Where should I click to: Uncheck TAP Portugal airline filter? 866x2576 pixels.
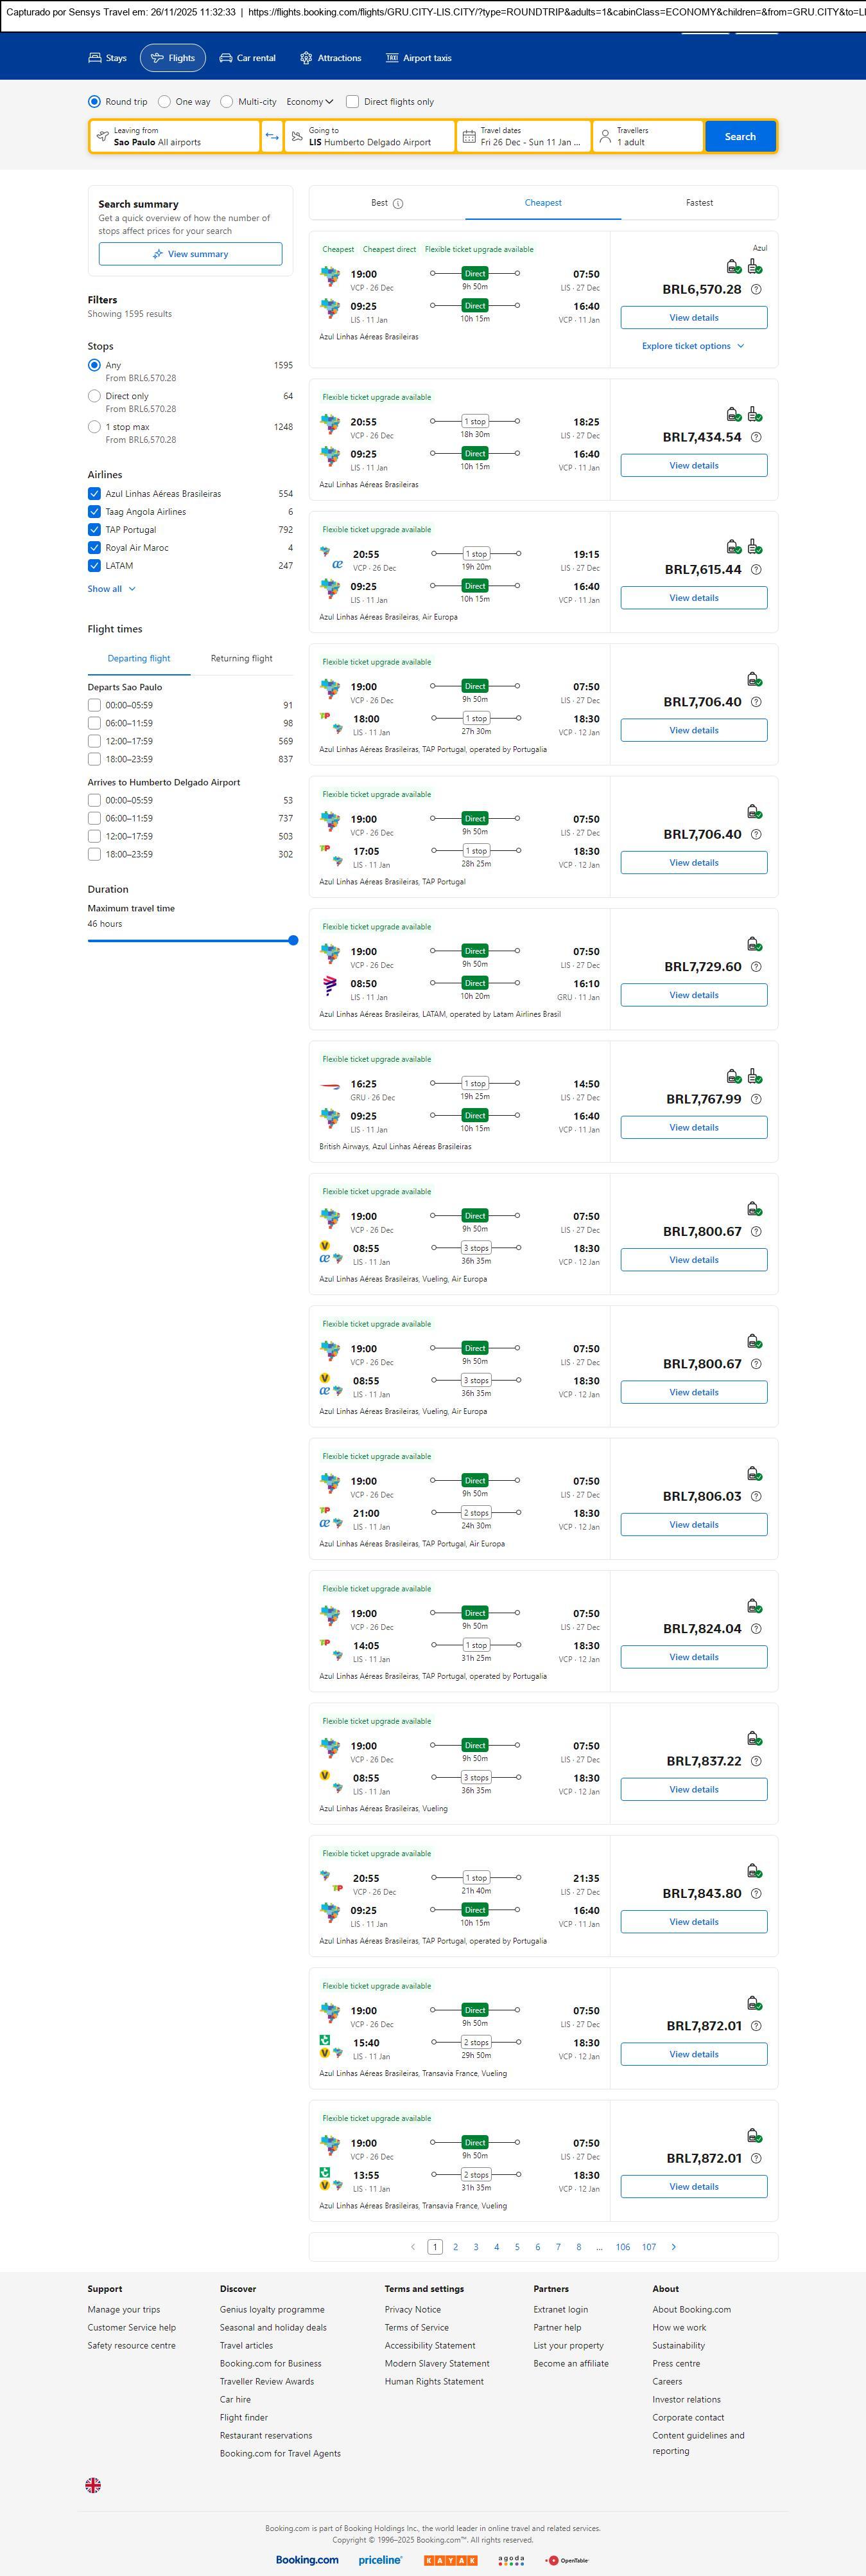(x=94, y=530)
